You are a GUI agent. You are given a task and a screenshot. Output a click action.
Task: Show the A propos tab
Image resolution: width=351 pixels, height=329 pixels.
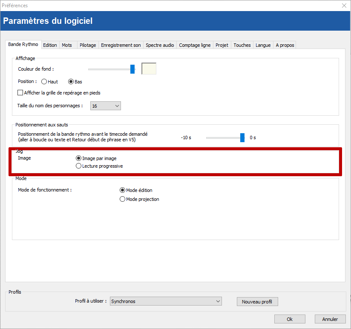click(285, 45)
